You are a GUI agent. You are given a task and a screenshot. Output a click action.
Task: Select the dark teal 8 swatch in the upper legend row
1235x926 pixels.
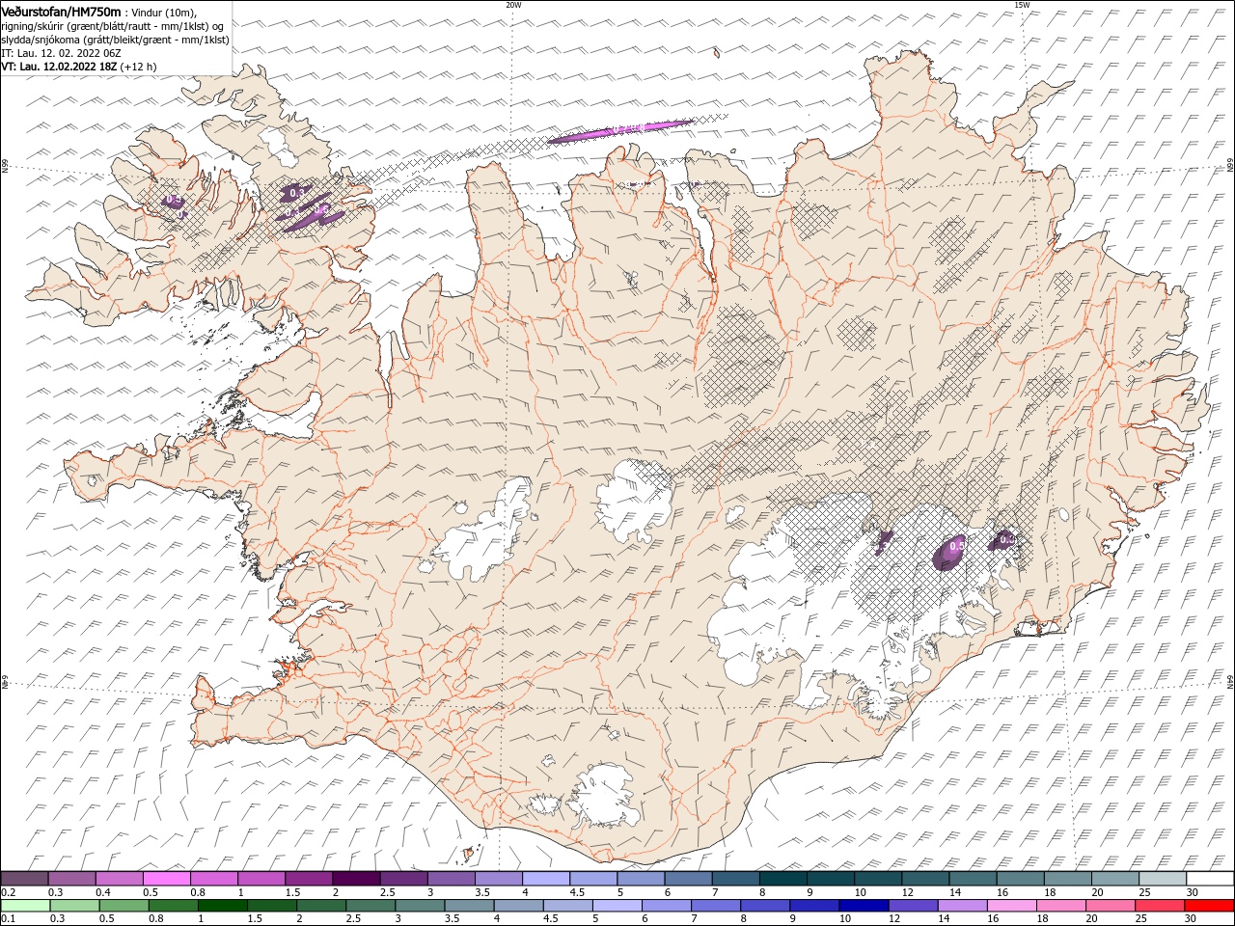784,878
